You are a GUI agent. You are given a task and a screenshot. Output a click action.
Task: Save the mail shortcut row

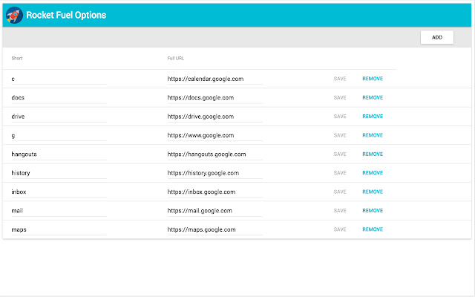click(340, 211)
